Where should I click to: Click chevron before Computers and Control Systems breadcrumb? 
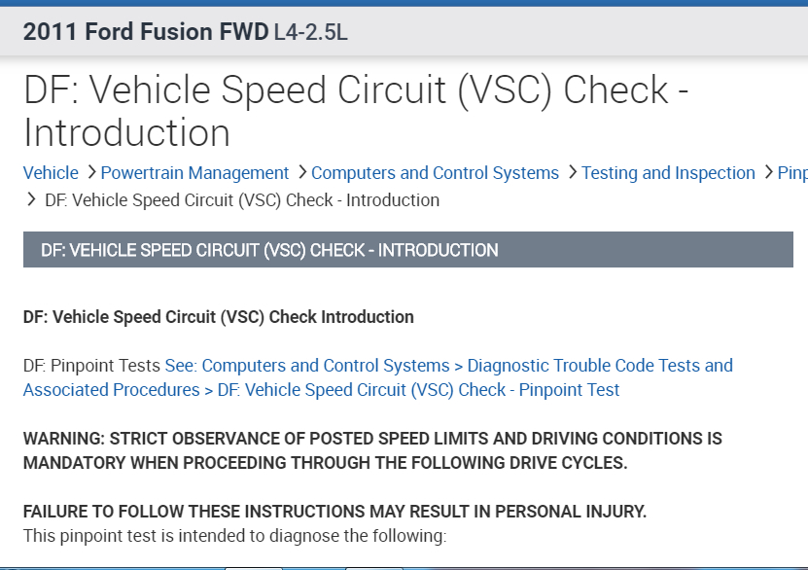click(301, 172)
